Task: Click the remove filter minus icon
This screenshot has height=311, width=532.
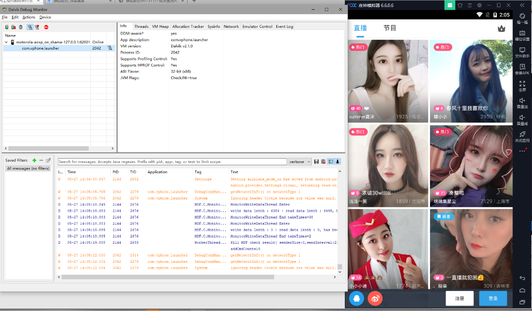Action: (x=41, y=160)
